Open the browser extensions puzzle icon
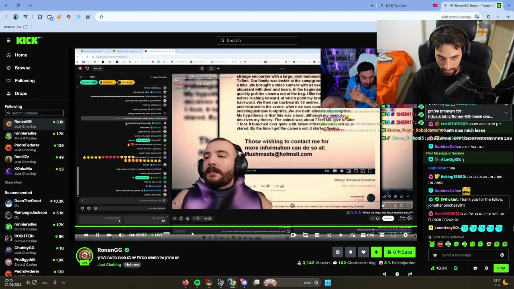The width and height of the screenshot is (514, 289). pos(40,17)
